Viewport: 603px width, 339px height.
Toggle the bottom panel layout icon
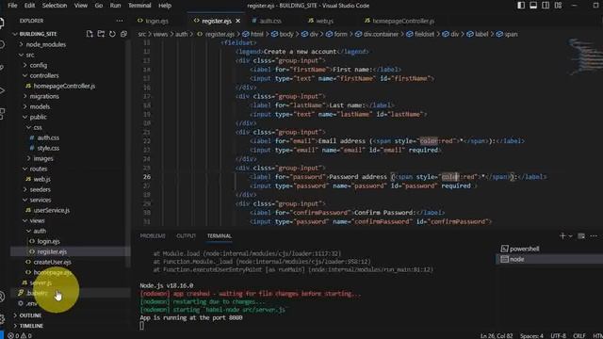point(533,6)
